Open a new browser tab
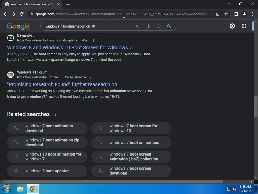Image resolution: width=258 pixels, height=194 pixels. click(68, 5)
